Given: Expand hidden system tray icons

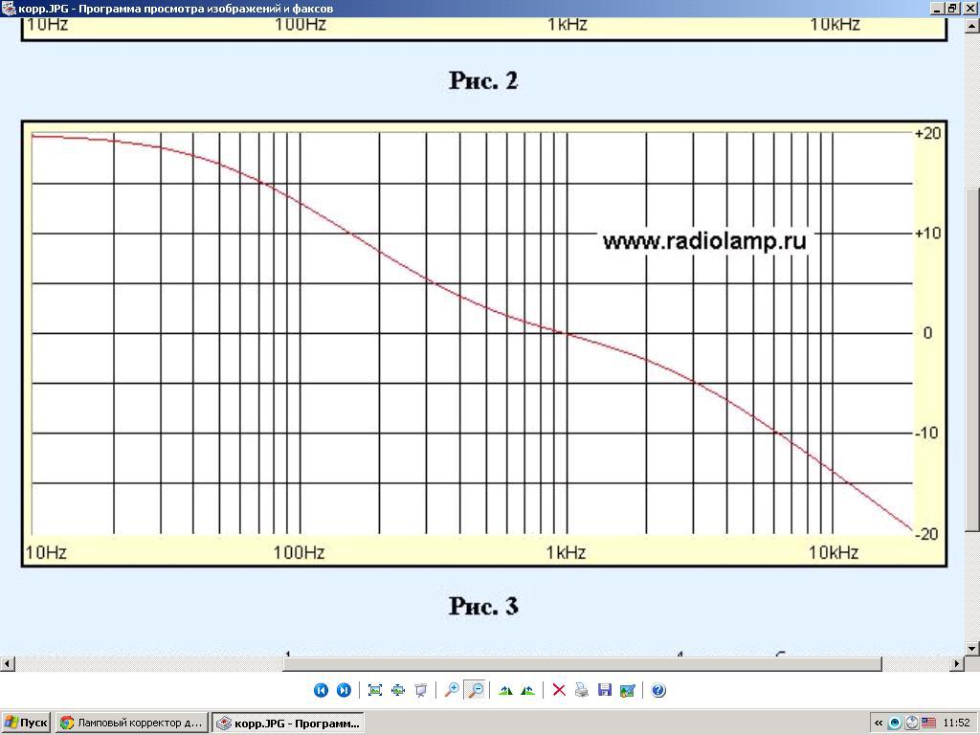Looking at the screenshot, I should click(878, 723).
